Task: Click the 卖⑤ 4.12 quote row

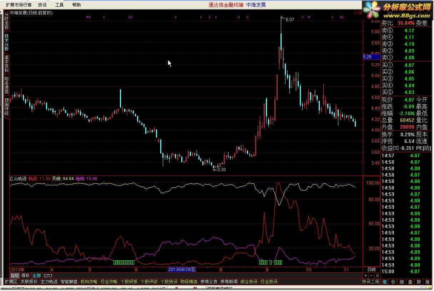Action: coord(398,31)
